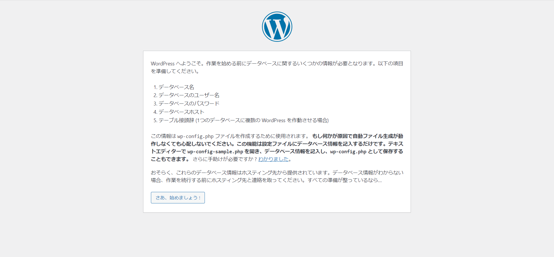Start setup with さあ、始めましょう！ button

tap(178, 198)
